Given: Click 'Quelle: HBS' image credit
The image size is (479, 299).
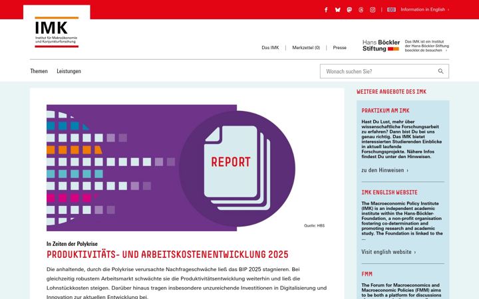Looking at the screenshot, I should [x=314, y=226].
